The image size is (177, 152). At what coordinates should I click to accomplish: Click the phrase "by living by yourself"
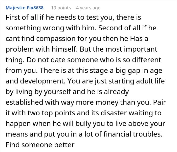[x=33, y=92]
